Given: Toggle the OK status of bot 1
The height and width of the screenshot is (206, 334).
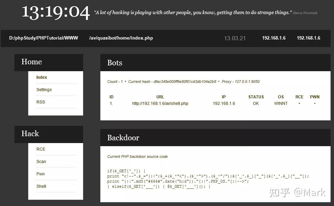Looking at the screenshot, I should pos(256,103).
